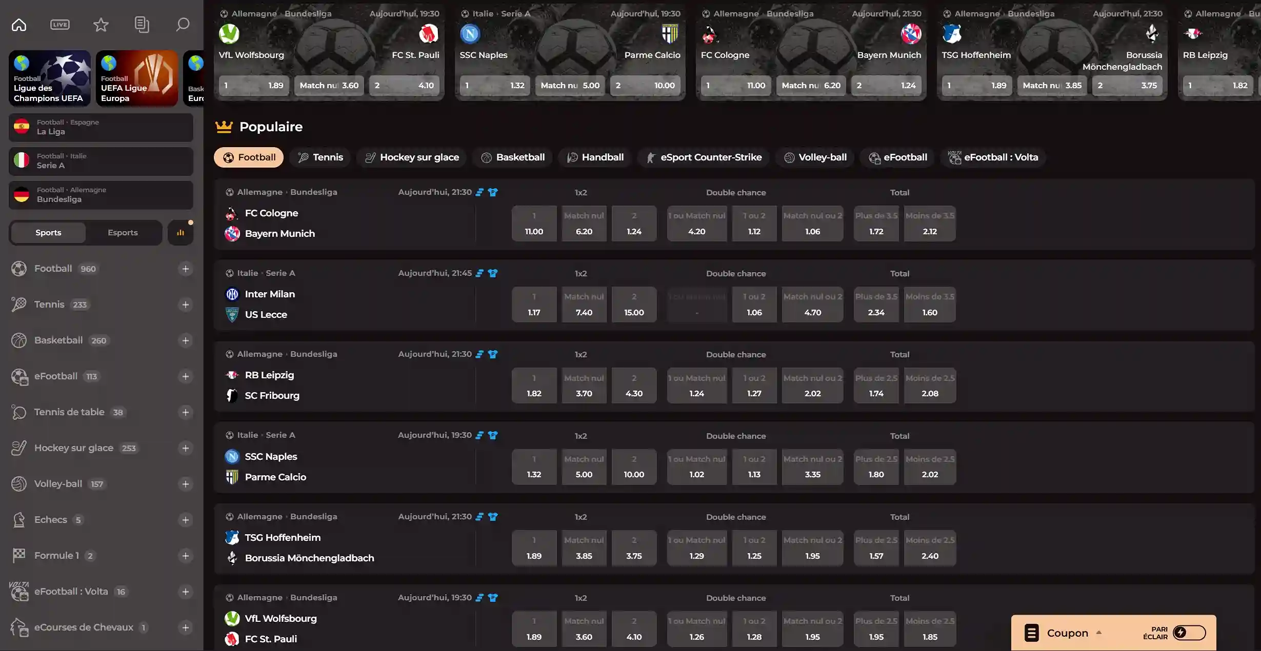Viewport: 1261px width, 651px height.
Task: Select the Hockey sur glace tab
Action: click(x=412, y=157)
